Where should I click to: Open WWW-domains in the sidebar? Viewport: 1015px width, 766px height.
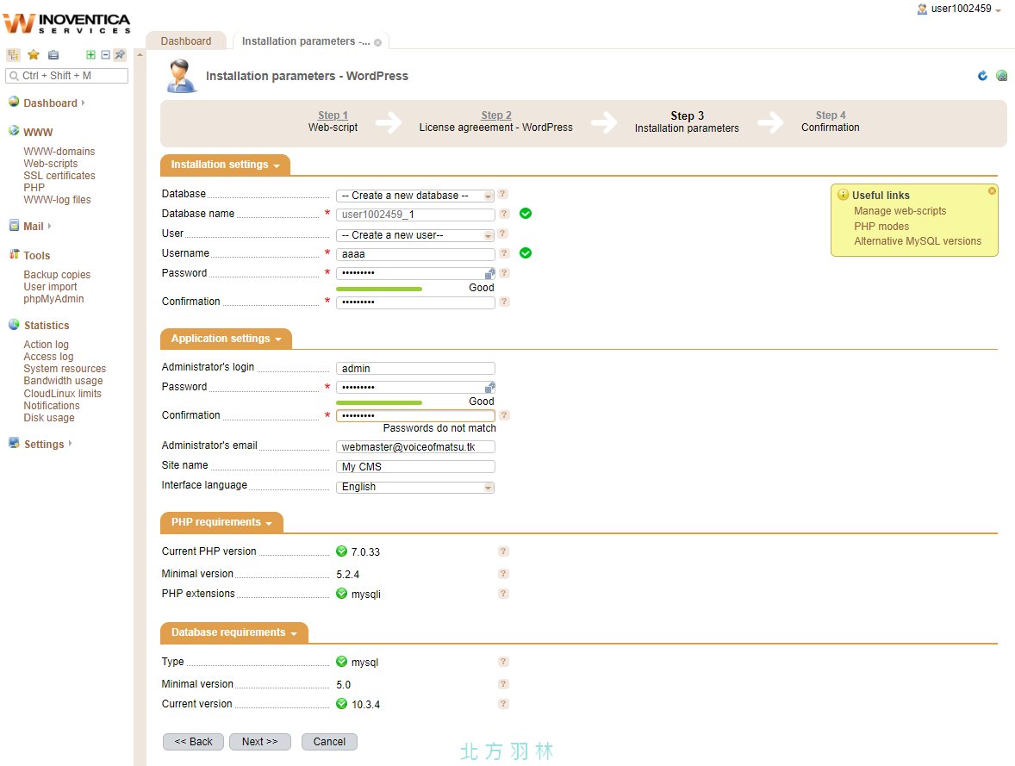[59, 152]
